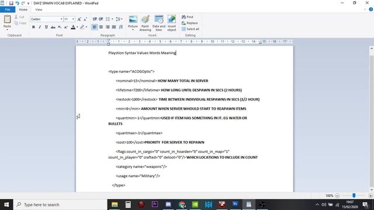Apply the text highlight color
This screenshot has height=210, width=374.
(82, 27)
